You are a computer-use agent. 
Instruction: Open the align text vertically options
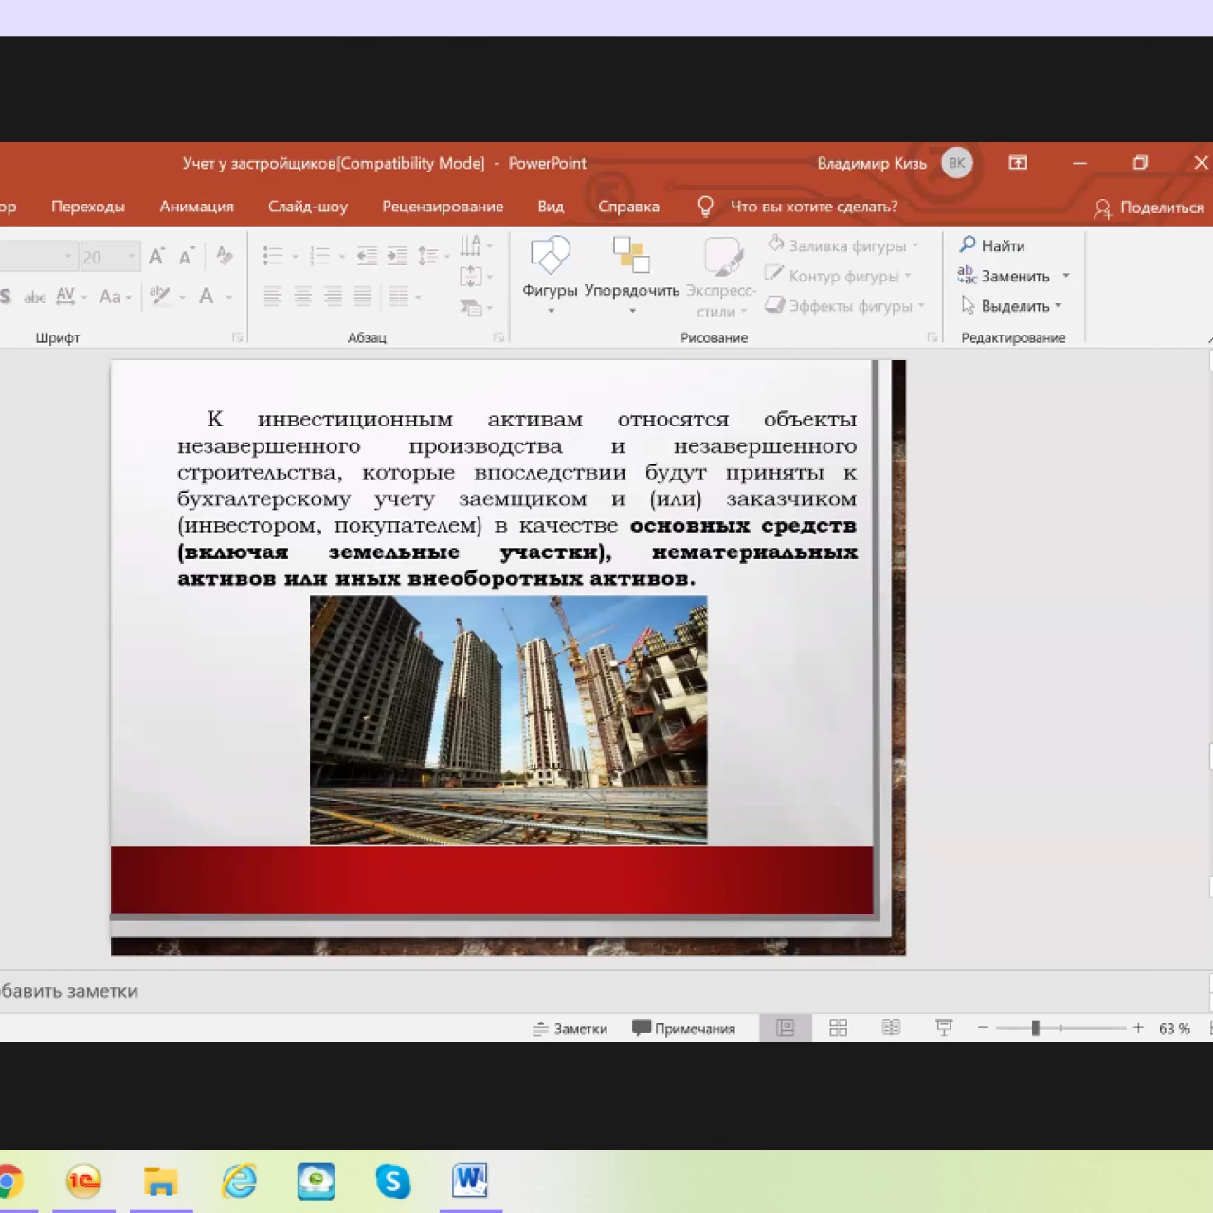pyautogui.click(x=475, y=277)
